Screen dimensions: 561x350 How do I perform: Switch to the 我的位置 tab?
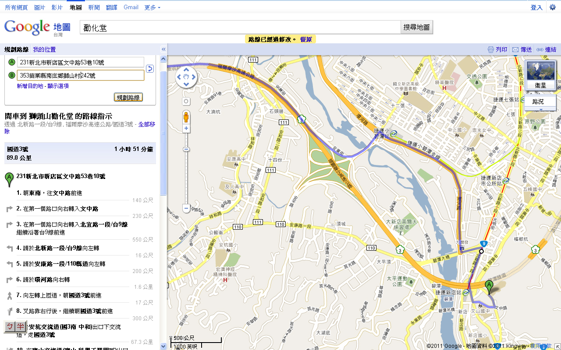pyautogui.click(x=44, y=49)
